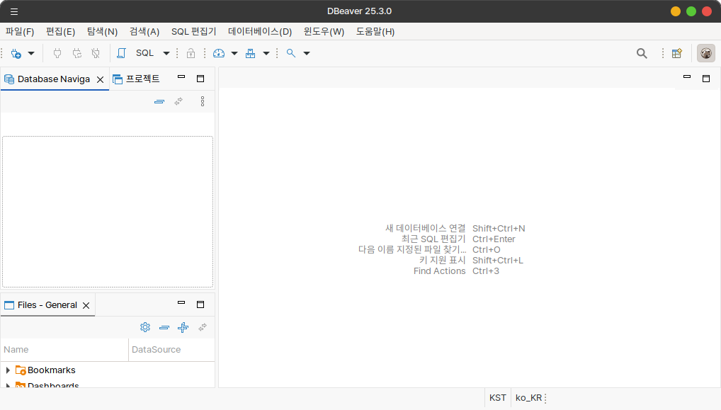Collapse all in Database Navigator
The height and width of the screenshot is (410, 721).
point(159,101)
